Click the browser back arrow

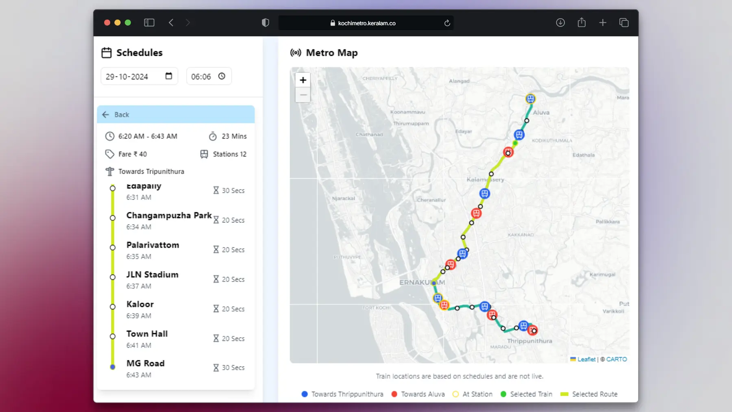click(x=171, y=23)
